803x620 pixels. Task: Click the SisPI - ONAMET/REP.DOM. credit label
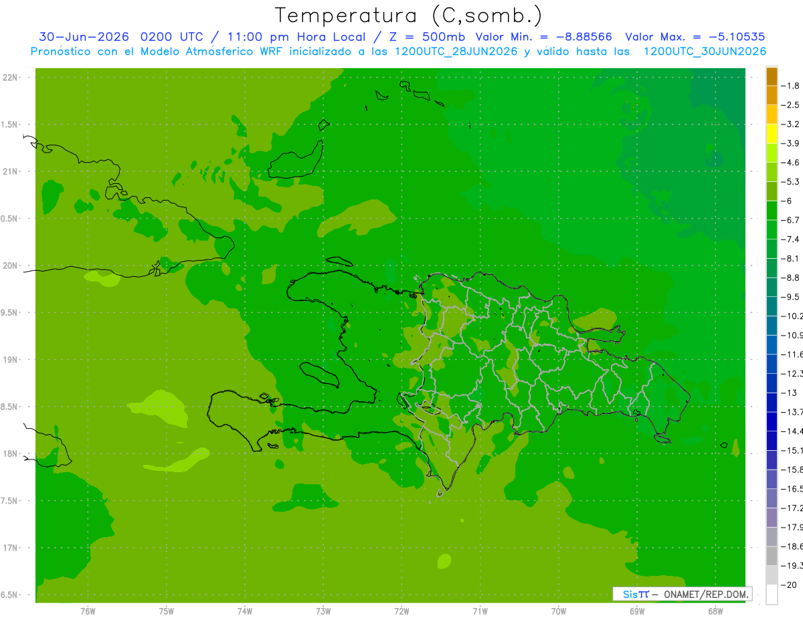tap(683, 594)
